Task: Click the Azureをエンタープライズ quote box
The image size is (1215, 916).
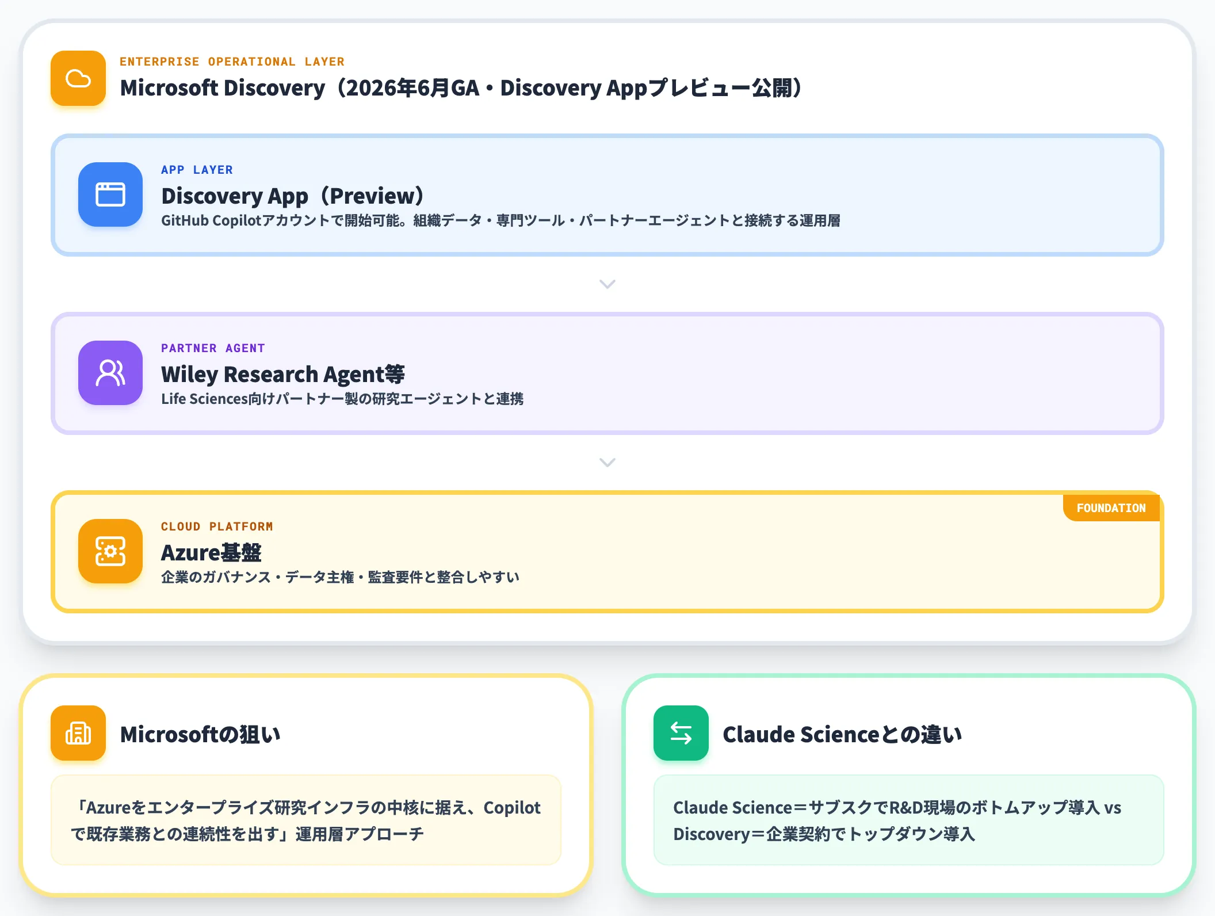Action: (x=306, y=820)
